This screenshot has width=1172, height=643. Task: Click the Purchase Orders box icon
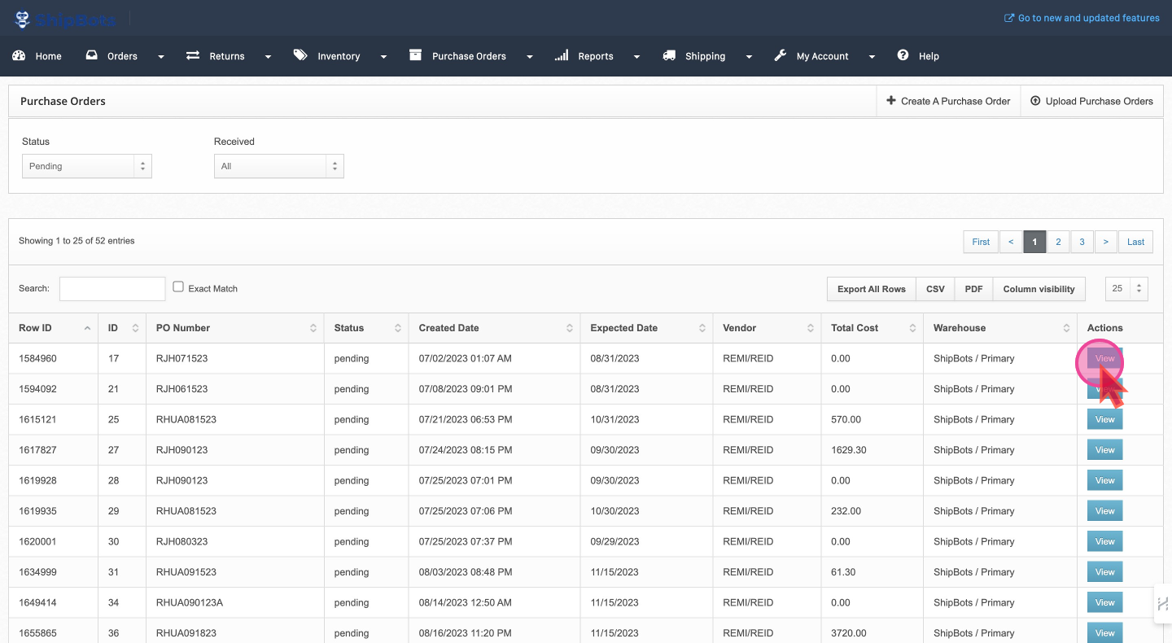(x=415, y=55)
